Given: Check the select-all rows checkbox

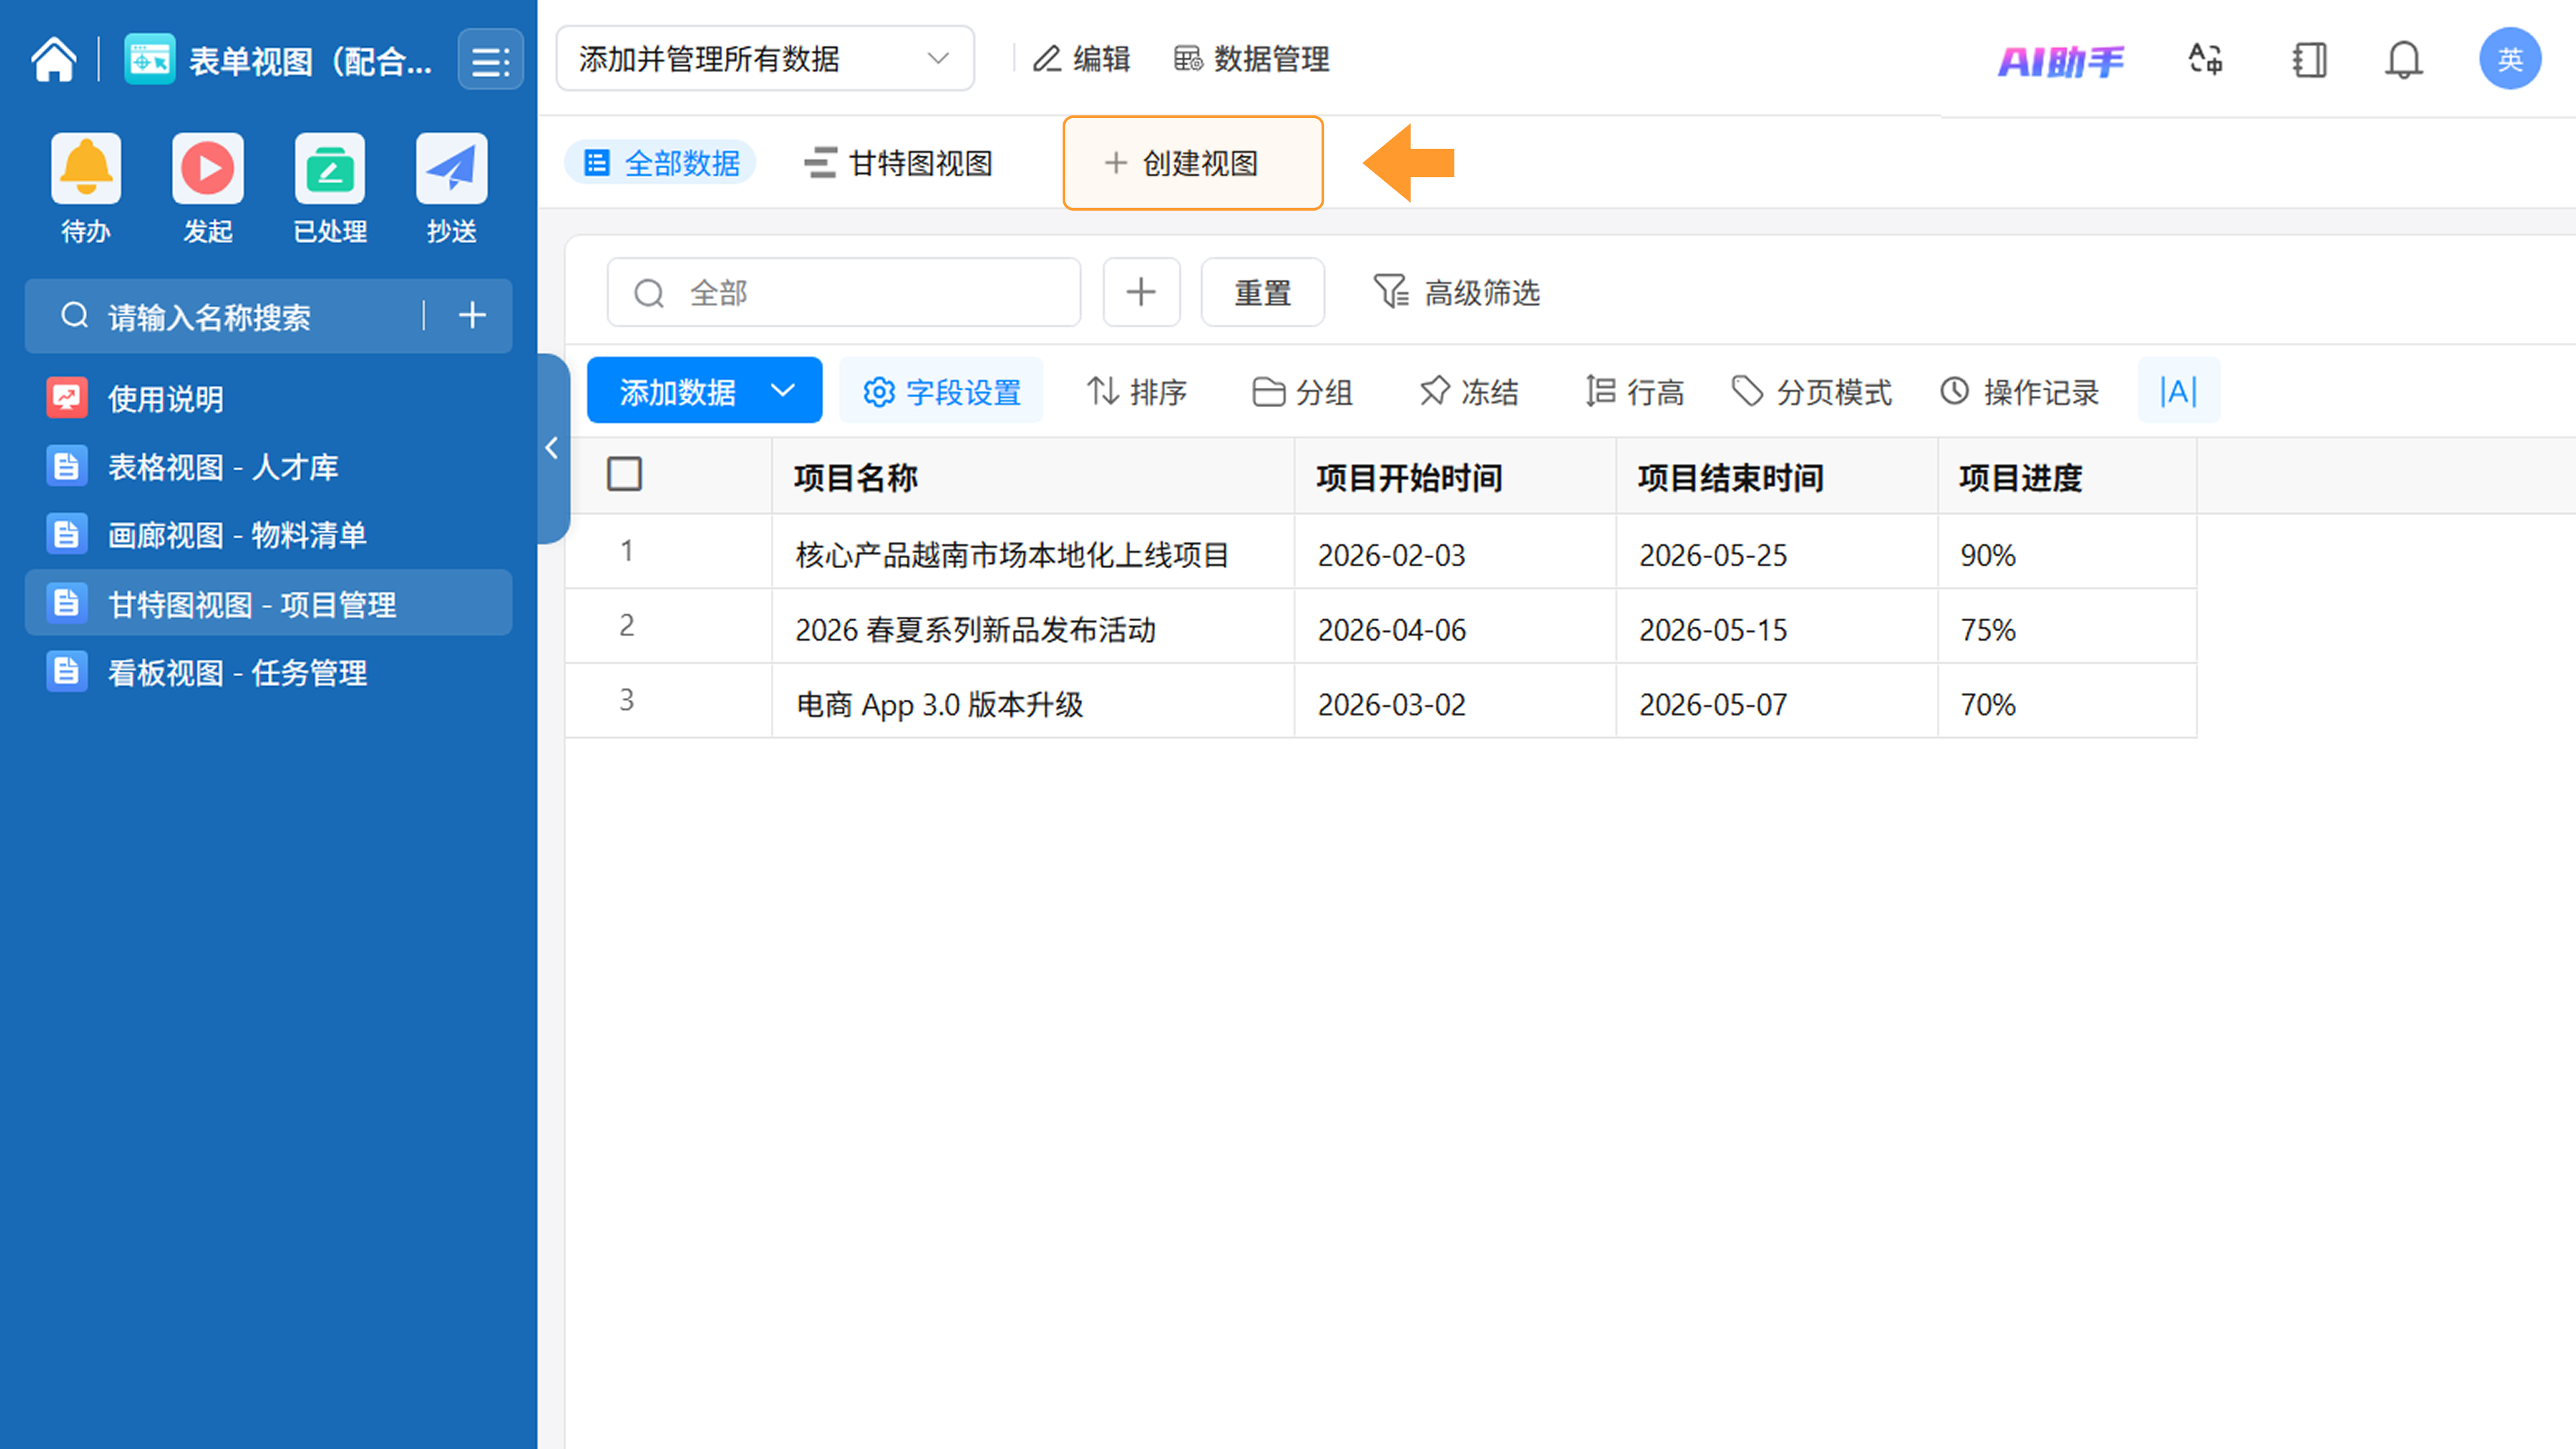Looking at the screenshot, I should [x=625, y=474].
